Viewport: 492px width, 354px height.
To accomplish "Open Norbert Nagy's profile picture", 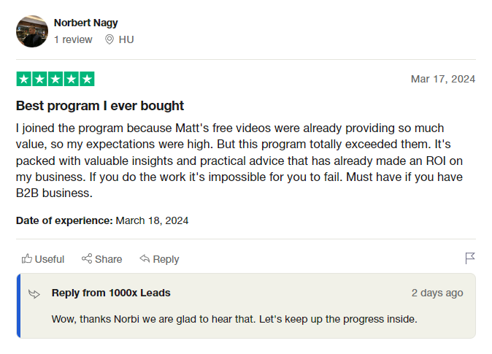I will [31, 31].
